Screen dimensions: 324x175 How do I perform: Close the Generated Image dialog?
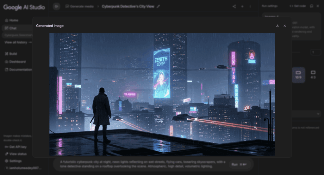coord(284,26)
